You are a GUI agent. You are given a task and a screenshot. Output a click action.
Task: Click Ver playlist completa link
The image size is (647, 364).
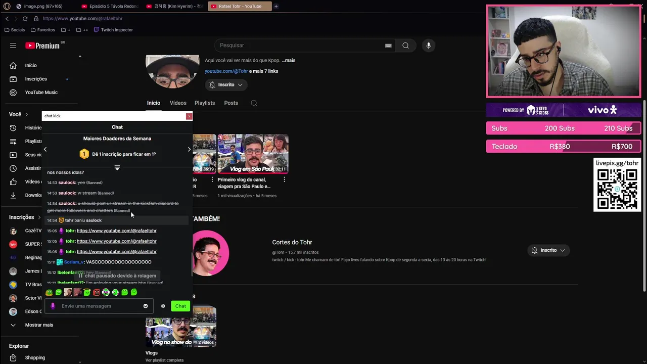[x=164, y=360]
